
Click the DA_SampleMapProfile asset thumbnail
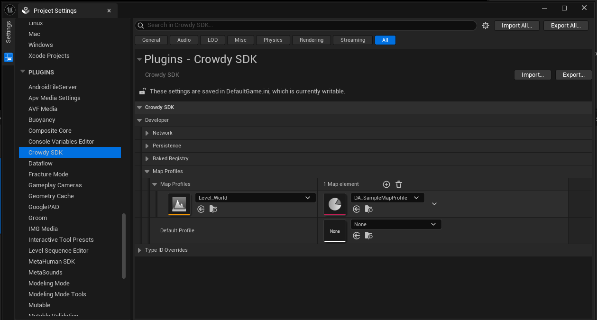point(335,204)
